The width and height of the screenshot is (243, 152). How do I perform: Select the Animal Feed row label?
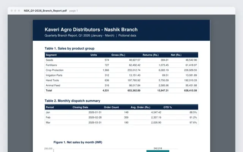click(x=53, y=85)
